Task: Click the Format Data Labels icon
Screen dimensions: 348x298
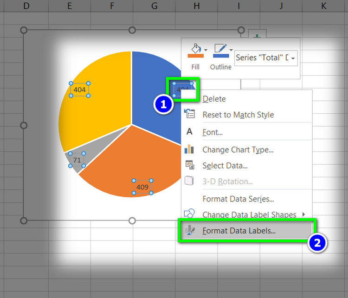Action: click(x=190, y=230)
